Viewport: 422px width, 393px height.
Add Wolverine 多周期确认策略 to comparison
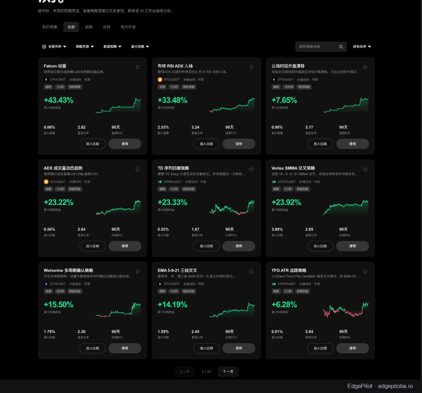tap(93, 348)
